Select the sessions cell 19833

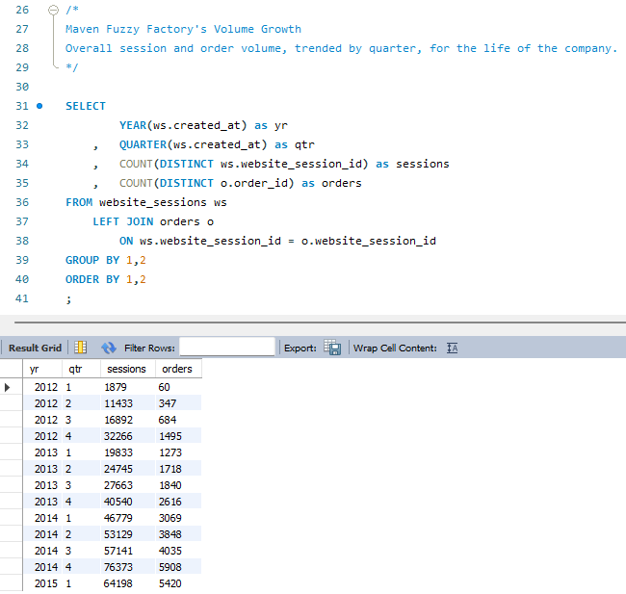click(127, 452)
